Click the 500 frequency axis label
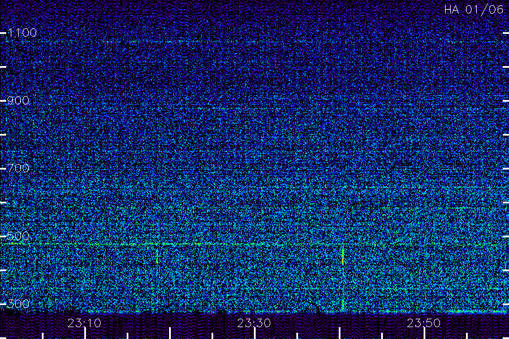This screenshot has width=509, height=339. [x=18, y=236]
